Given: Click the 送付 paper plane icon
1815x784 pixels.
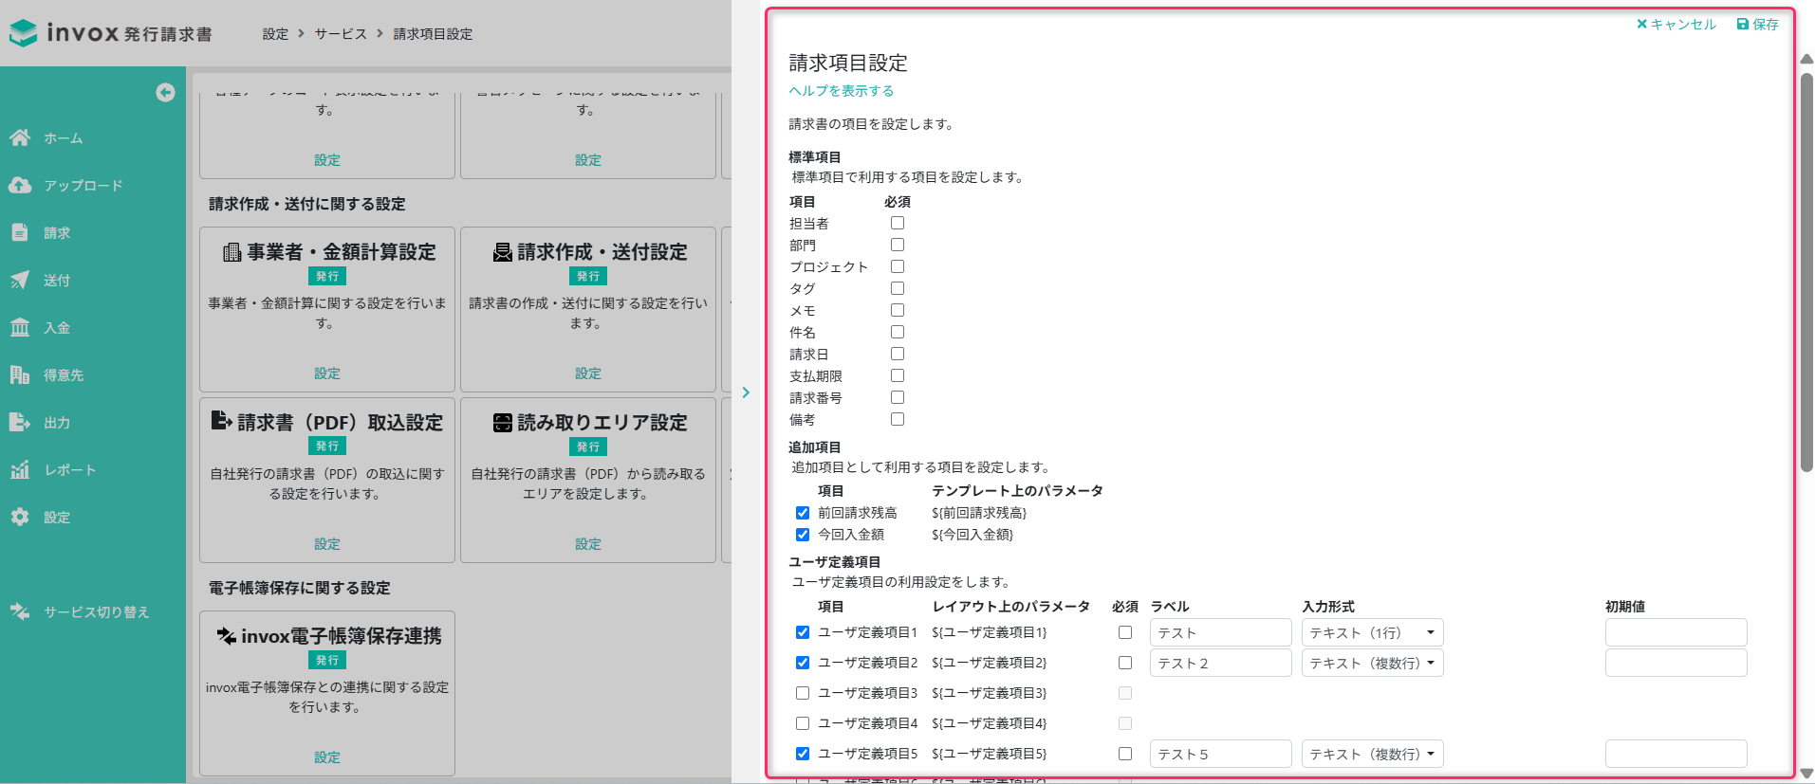Looking at the screenshot, I should point(20,280).
